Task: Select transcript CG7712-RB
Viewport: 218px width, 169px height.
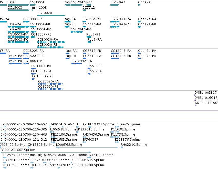Action: pos(91,19)
